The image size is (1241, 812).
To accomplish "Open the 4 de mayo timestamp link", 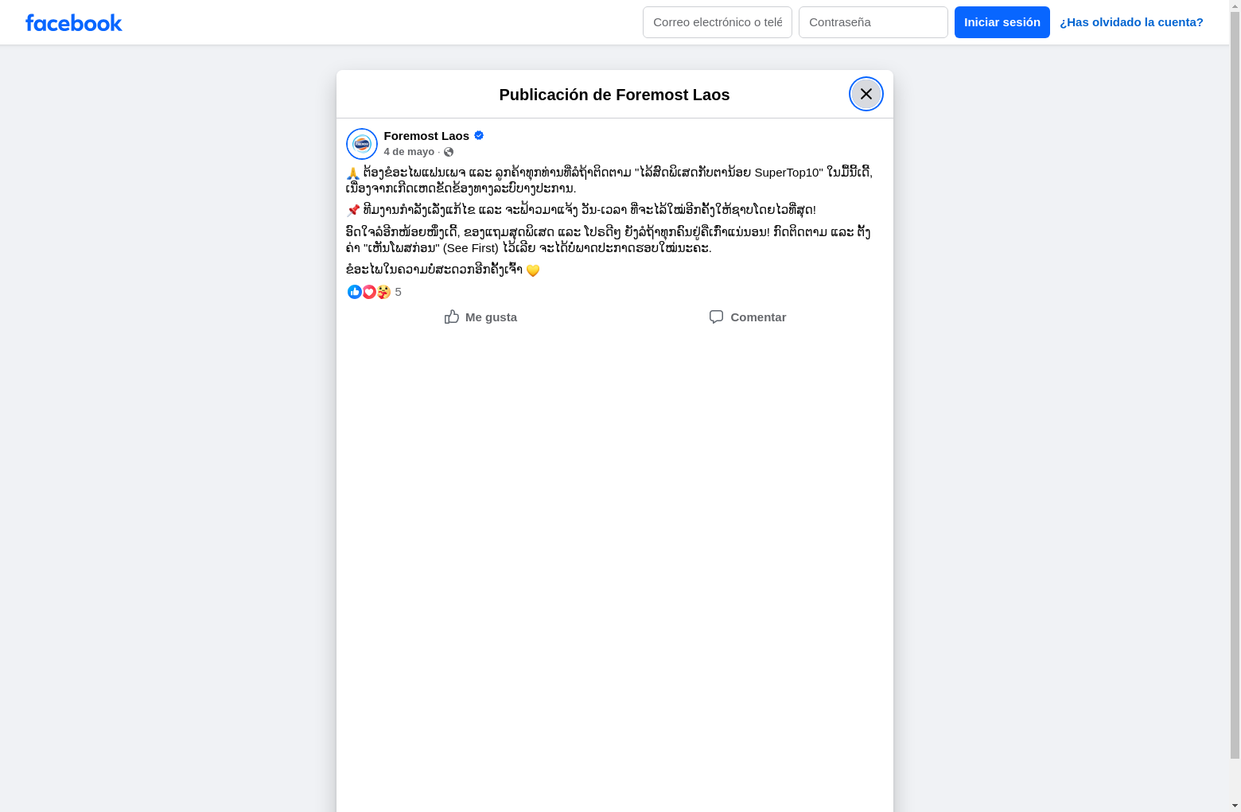I will pyautogui.click(x=409, y=152).
